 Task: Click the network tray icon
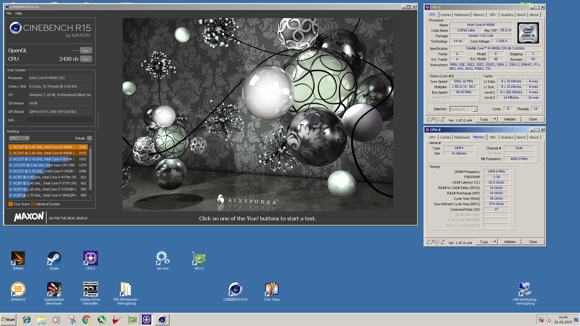click(x=541, y=320)
